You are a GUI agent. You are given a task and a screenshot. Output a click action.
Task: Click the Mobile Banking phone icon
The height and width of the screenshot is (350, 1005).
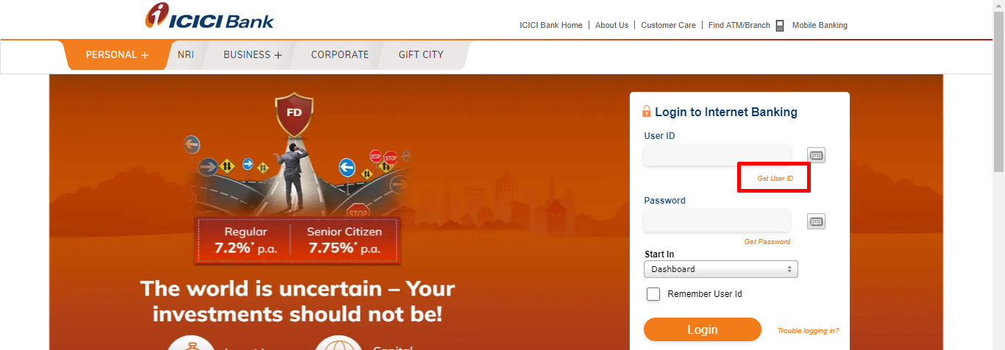[x=780, y=26]
